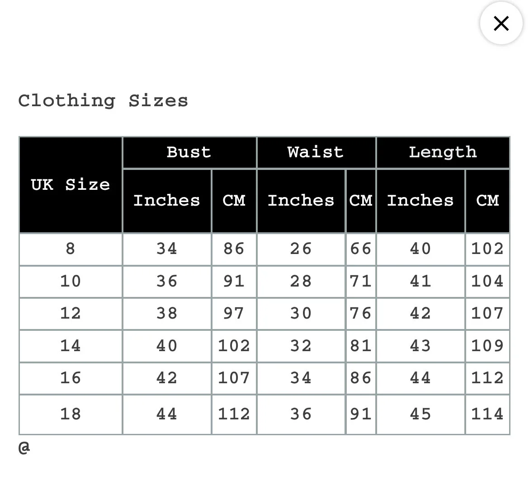Click the @ symbol below the table
Screen dimensions: 529x489
pyautogui.click(x=24, y=447)
